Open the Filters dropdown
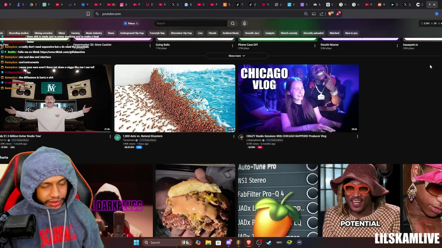 131,23
